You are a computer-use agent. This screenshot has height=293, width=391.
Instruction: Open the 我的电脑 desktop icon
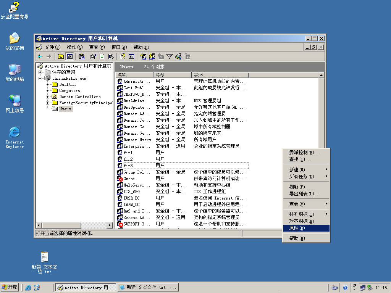click(x=15, y=73)
